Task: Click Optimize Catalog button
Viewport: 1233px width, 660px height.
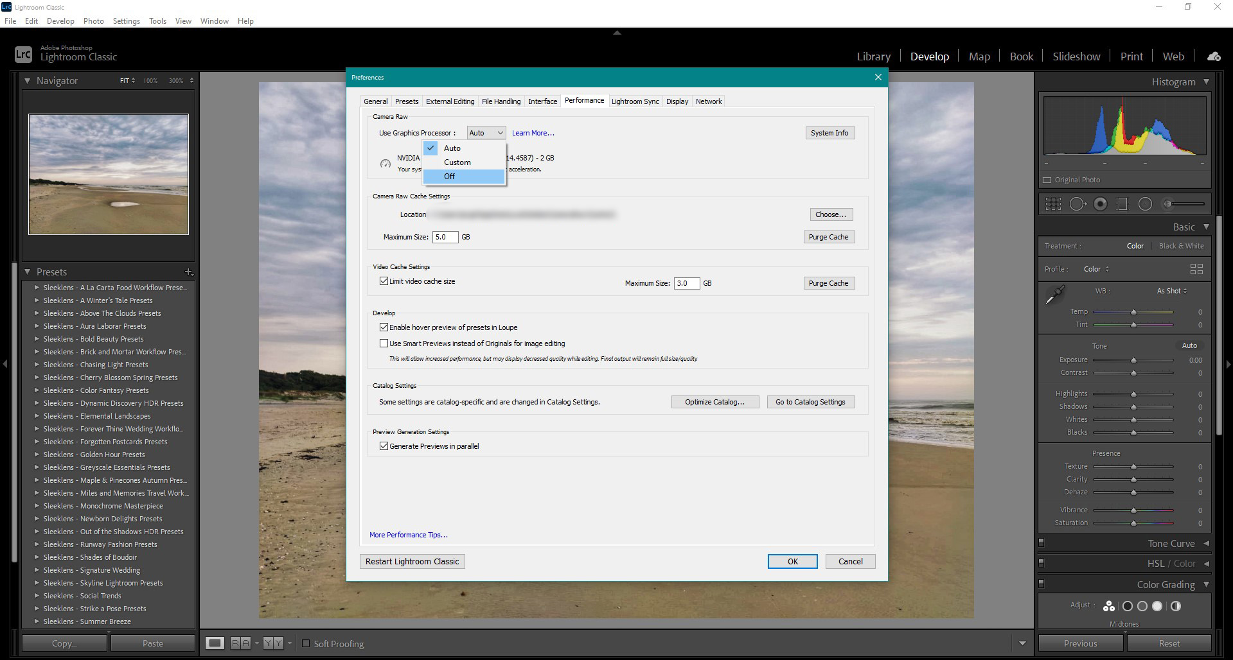Action: click(715, 402)
